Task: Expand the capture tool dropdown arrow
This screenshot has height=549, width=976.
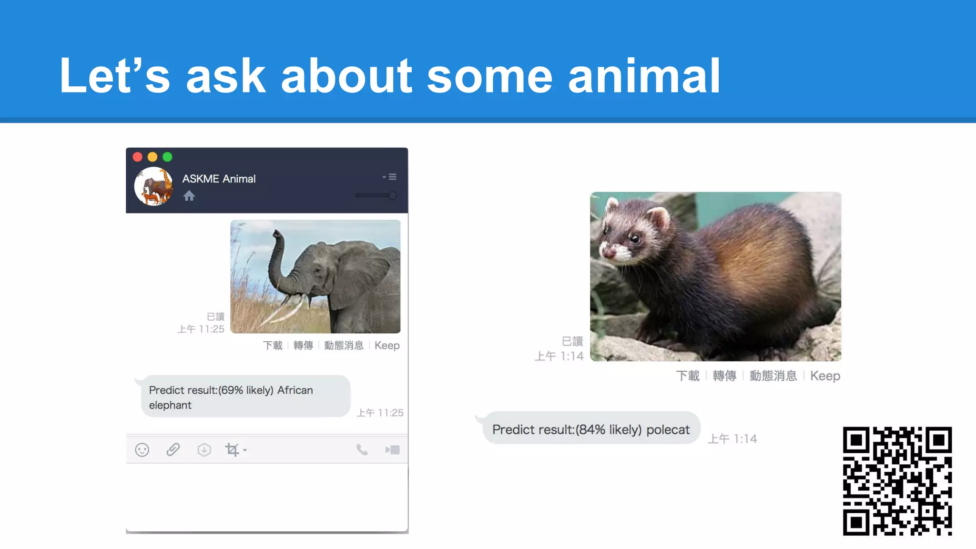Action: click(x=245, y=450)
